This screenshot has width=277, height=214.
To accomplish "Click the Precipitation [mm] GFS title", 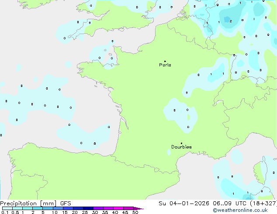I will click(35, 204).
